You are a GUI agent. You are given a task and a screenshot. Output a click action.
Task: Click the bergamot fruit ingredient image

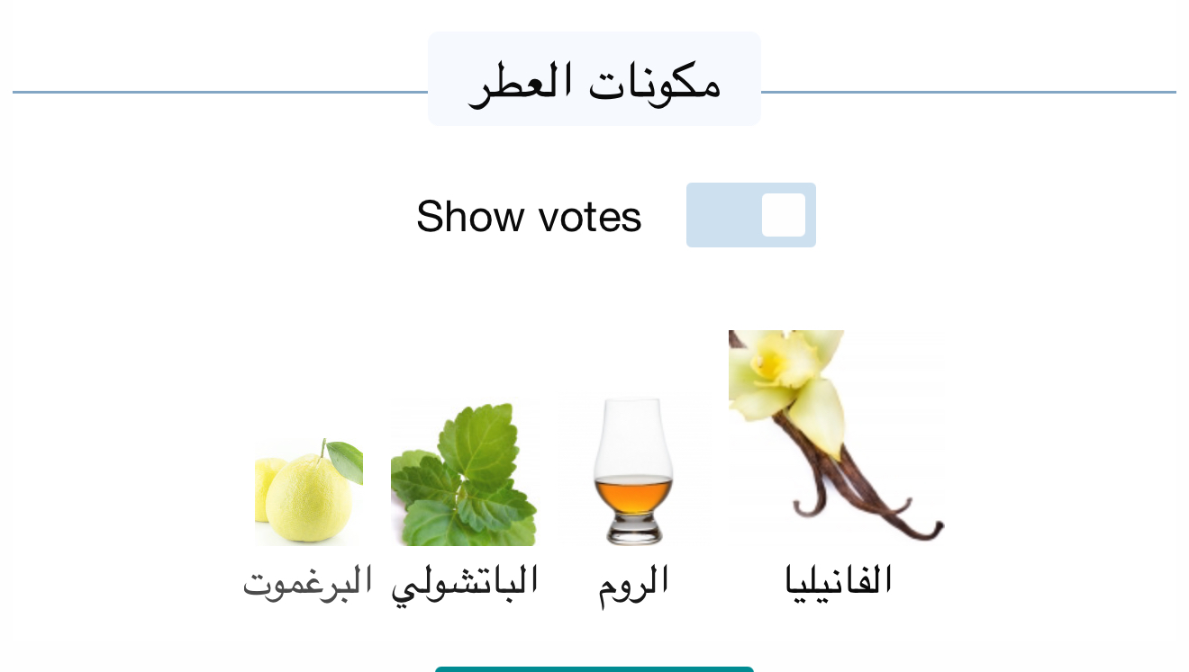309,492
